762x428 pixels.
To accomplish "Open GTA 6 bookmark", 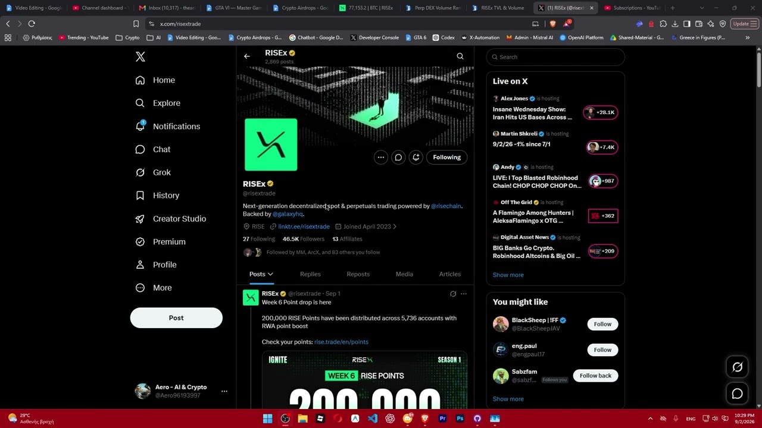I will click(x=416, y=37).
